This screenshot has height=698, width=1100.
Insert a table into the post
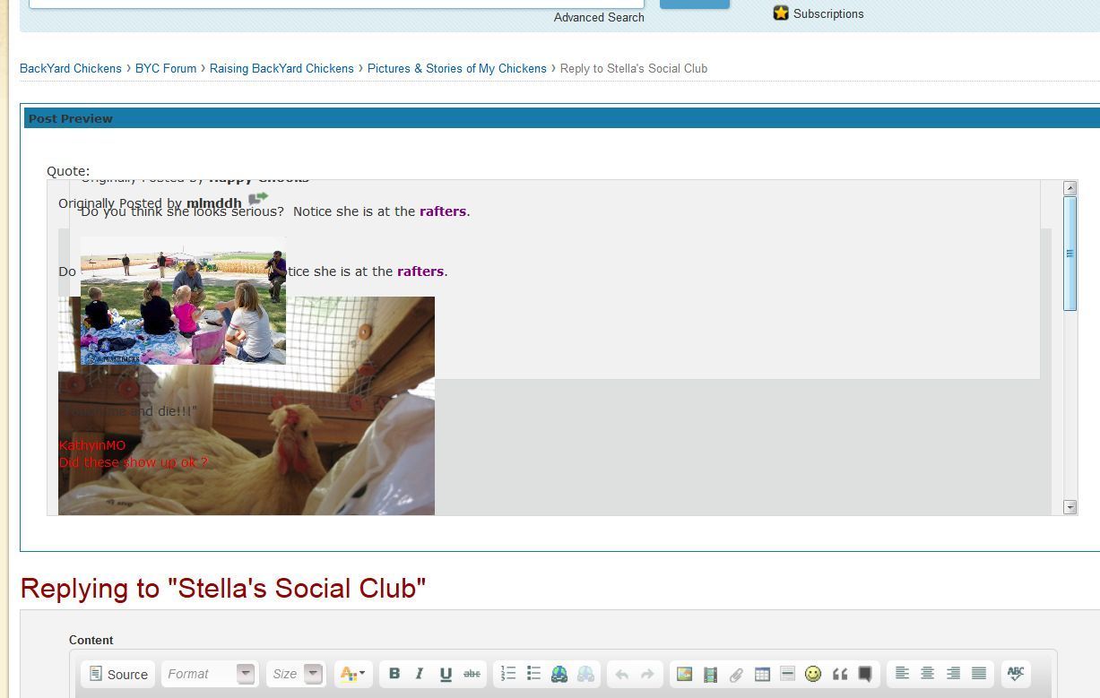pyautogui.click(x=762, y=674)
